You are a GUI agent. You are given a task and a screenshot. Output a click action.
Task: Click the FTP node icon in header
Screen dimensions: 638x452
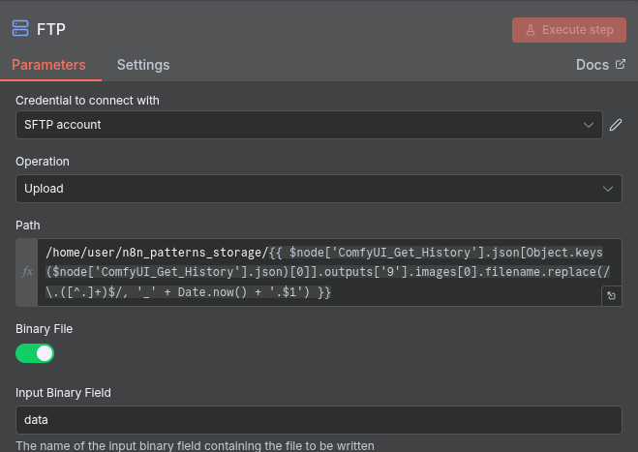tap(20, 29)
